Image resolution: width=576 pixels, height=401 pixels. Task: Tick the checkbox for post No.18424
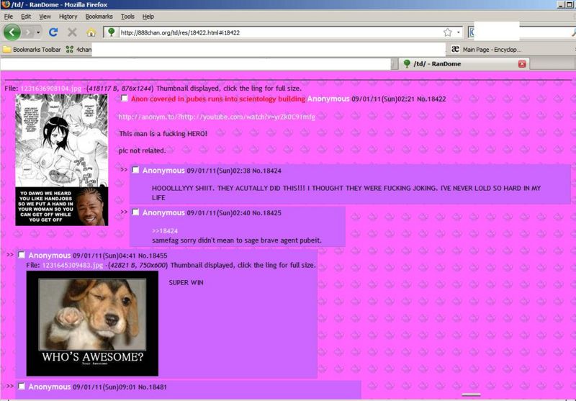[x=135, y=170]
